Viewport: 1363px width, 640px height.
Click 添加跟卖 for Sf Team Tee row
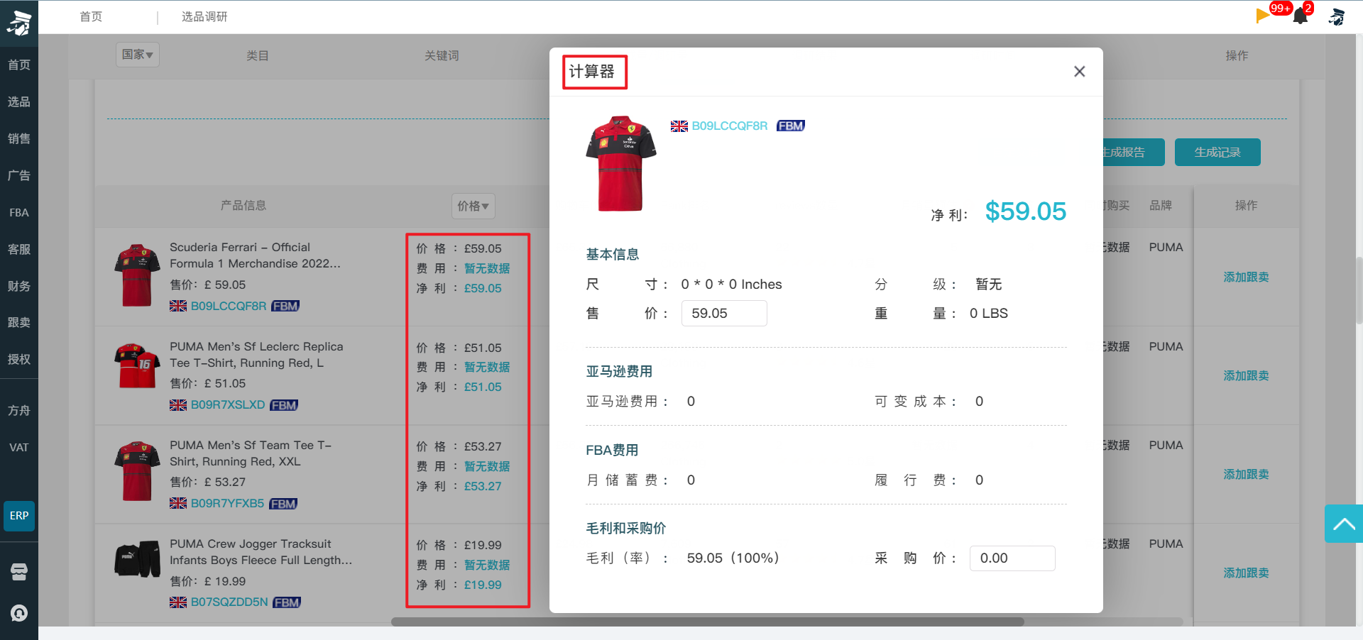(1246, 474)
